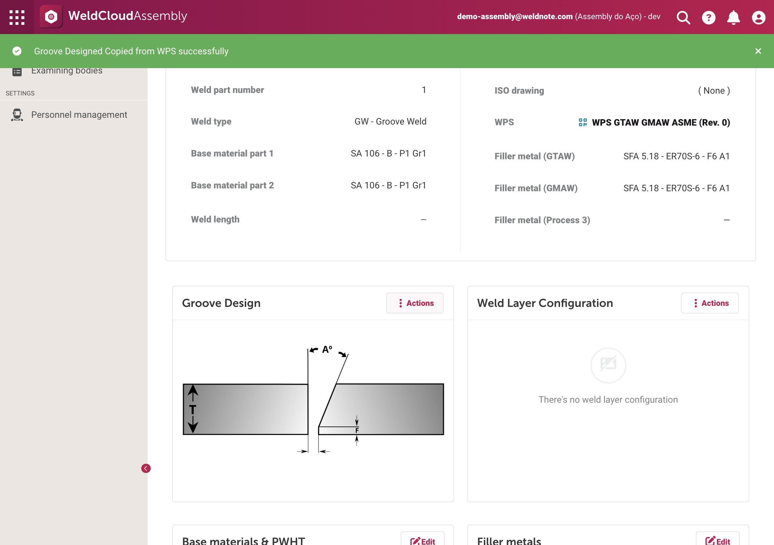The width and height of the screenshot is (774, 545).
Task: Click the 'Weld Layer Configuration' heading
Action: click(x=545, y=303)
